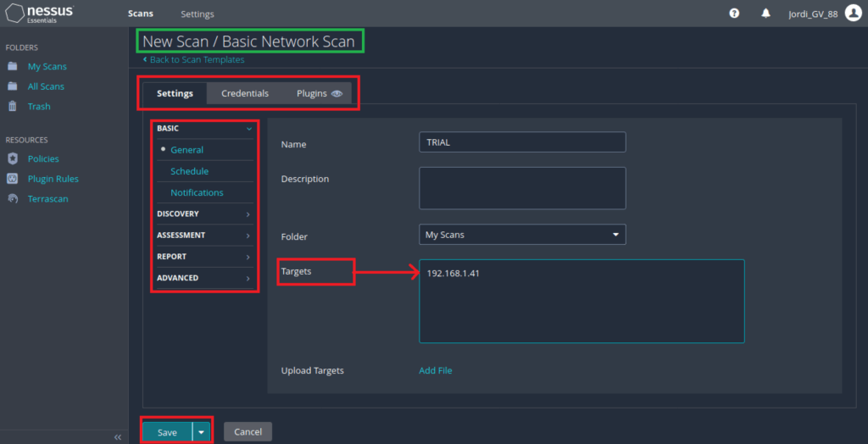Click the Upload Targets label
Screen dimensions: 868x444
[313, 370]
